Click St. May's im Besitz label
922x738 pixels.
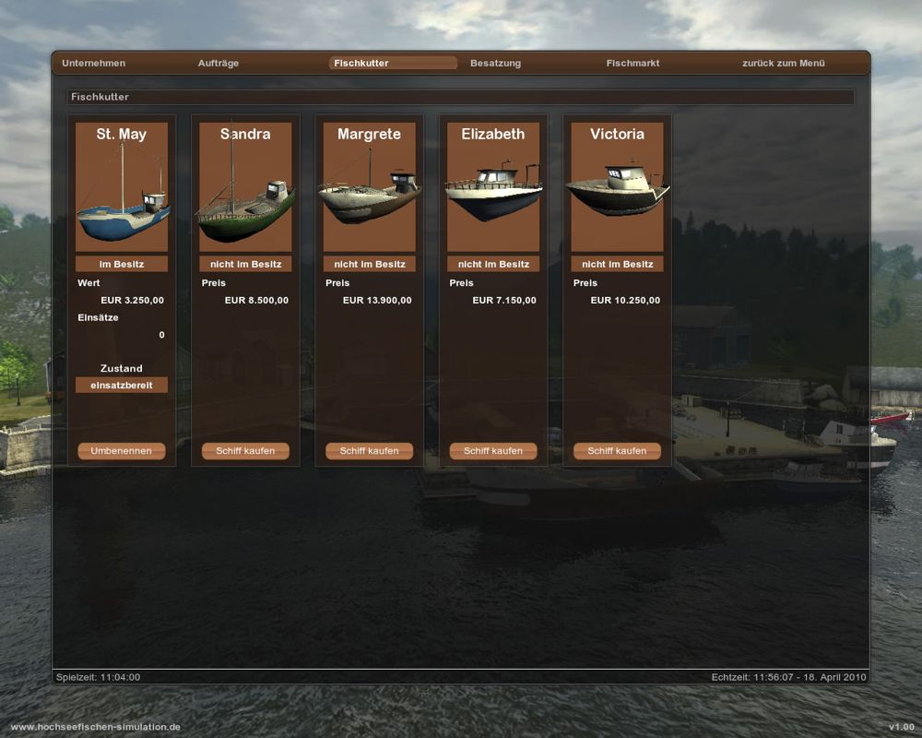coord(122,264)
